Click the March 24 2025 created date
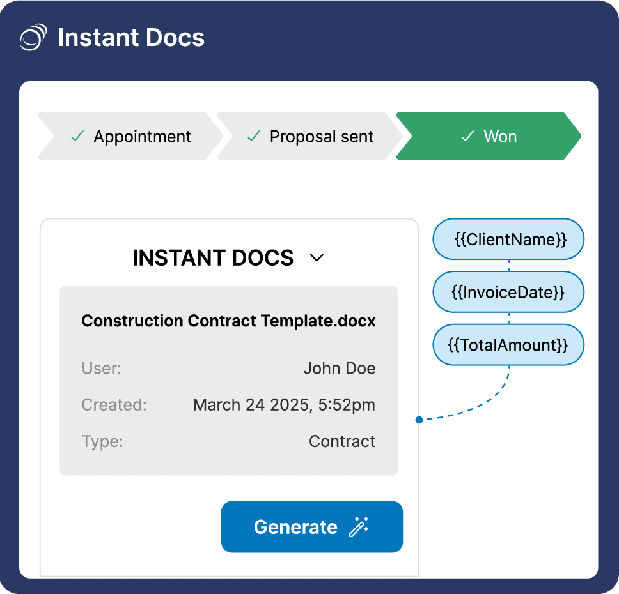 [284, 405]
